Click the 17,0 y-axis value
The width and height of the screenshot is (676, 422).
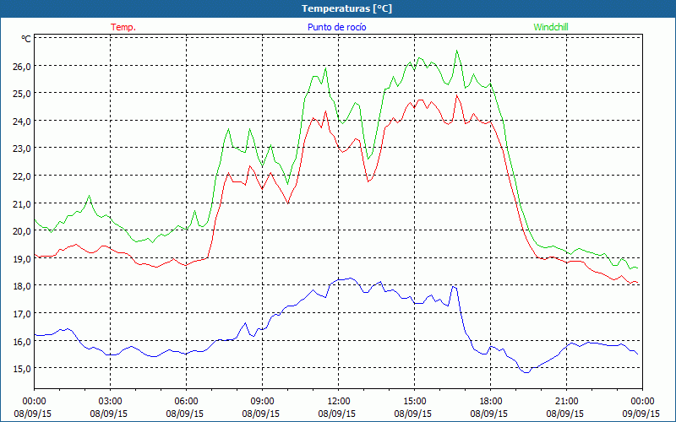(x=23, y=313)
